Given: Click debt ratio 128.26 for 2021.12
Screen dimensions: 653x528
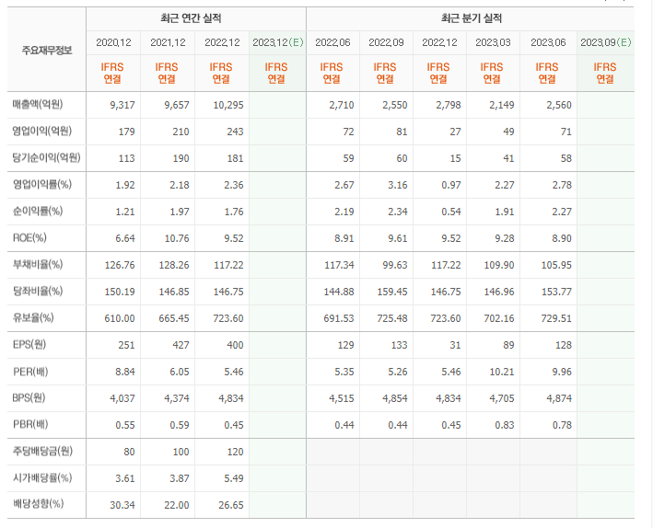Looking at the screenshot, I should pyautogui.click(x=174, y=265).
